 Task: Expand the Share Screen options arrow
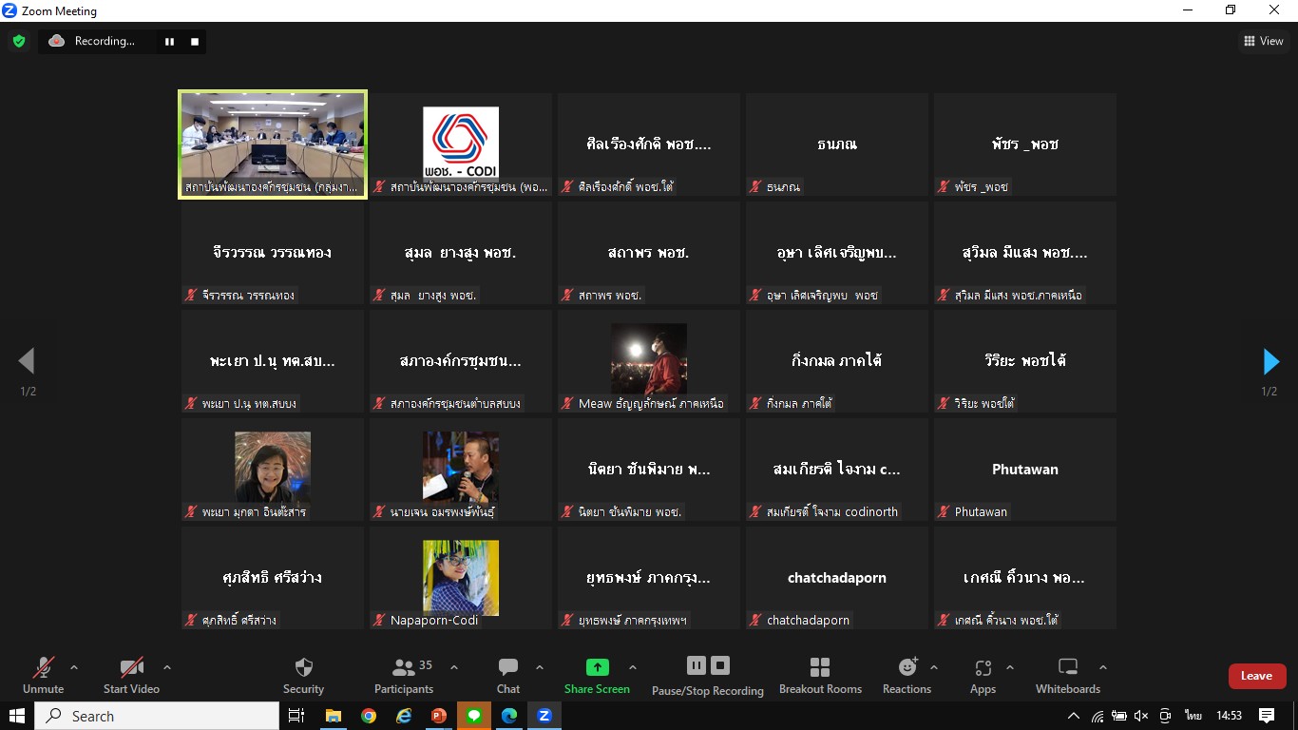coord(633,667)
